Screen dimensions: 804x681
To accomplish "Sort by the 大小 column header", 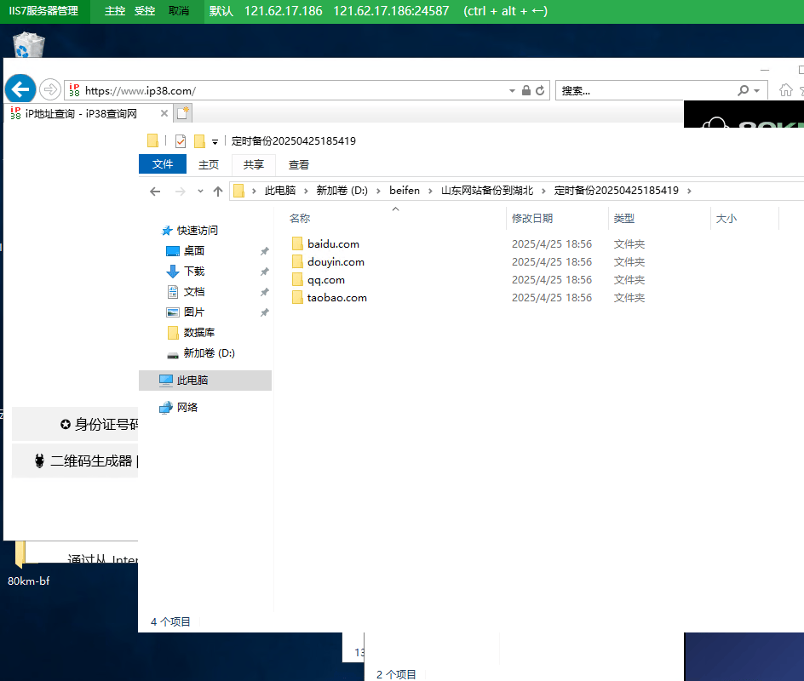I will tap(726, 218).
